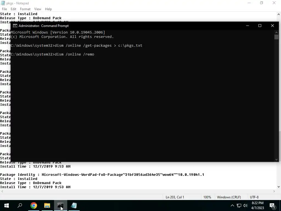
Task: Click Notepad vertical scrollbar up arrow
Action: pos(279,14)
